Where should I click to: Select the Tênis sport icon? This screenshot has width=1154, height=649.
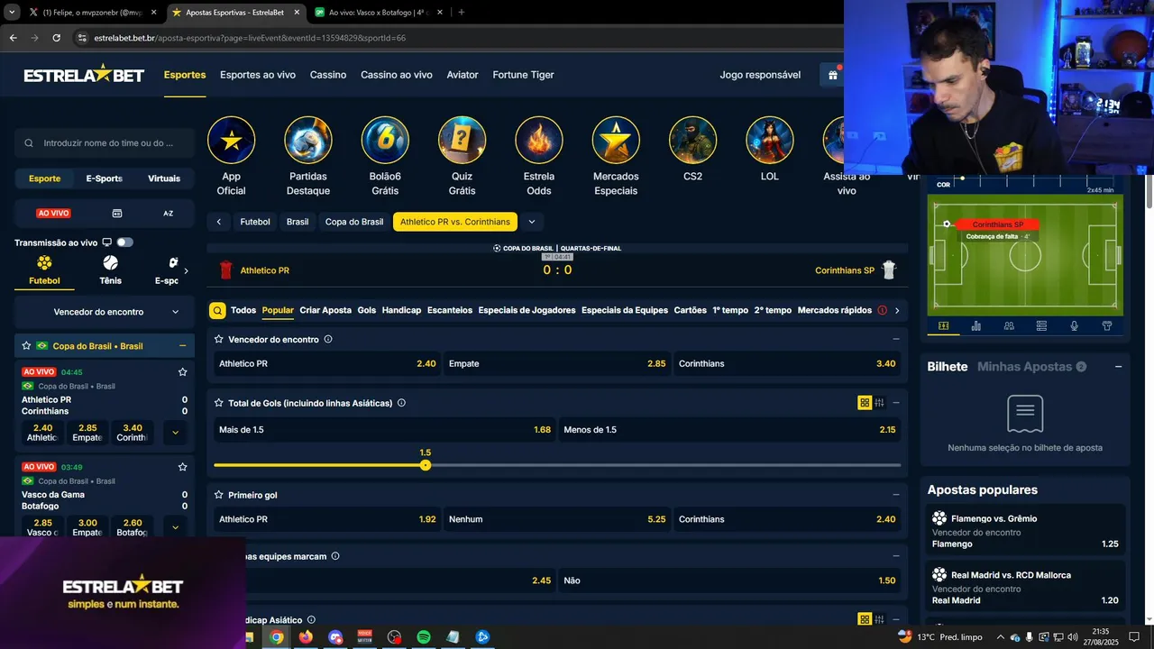click(x=110, y=263)
